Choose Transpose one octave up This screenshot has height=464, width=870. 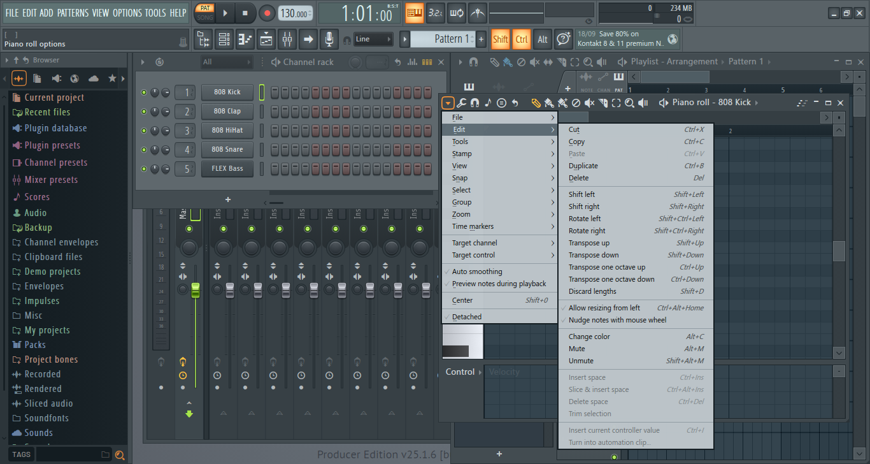606,267
